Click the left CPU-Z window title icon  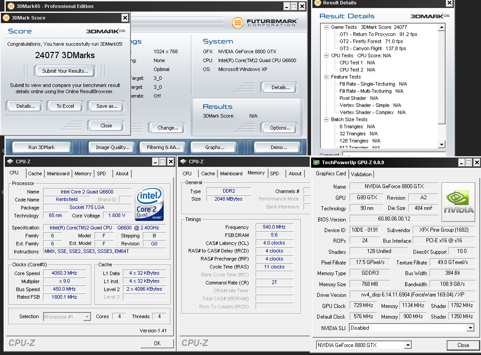pos(10,162)
